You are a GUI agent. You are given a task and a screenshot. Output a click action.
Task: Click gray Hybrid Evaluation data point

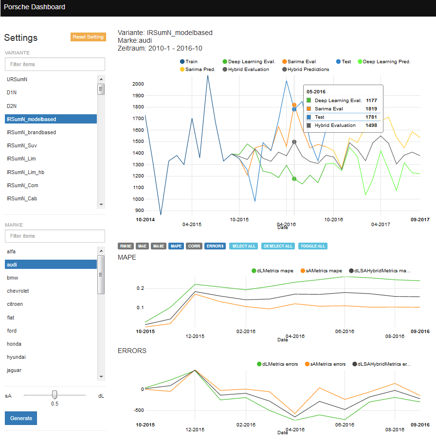(294, 142)
